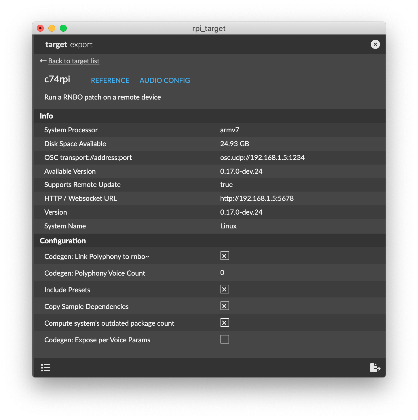Disable Include Presets

tap(225, 289)
